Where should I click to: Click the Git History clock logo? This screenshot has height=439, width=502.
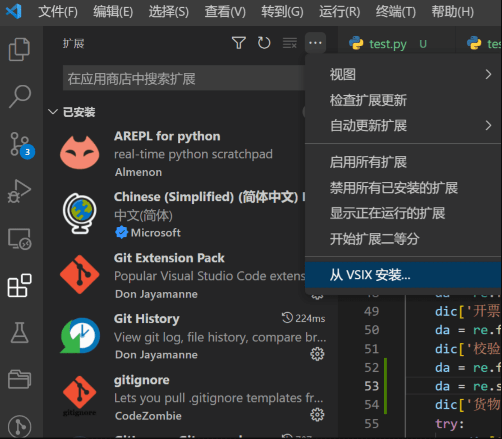pos(80,335)
